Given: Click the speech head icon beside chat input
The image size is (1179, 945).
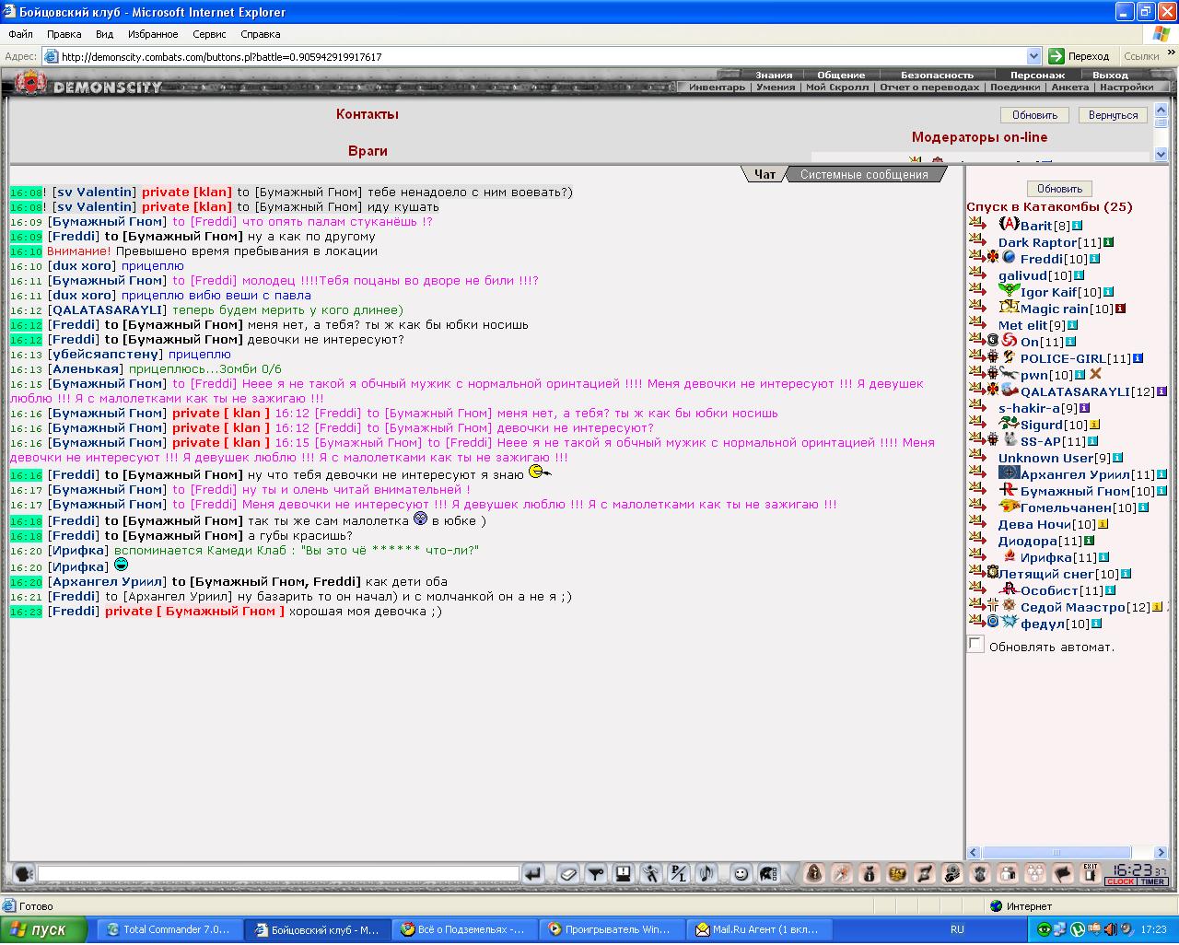Looking at the screenshot, I should (23, 873).
